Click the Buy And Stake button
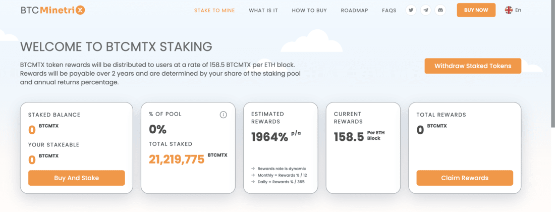555x212 pixels. click(77, 178)
